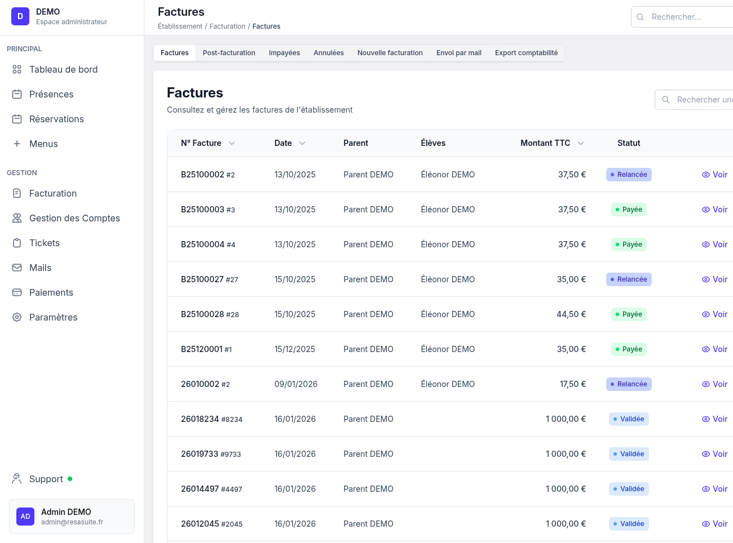
Task: Click the Facturation document icon
Action: click(x=17, y=193)
